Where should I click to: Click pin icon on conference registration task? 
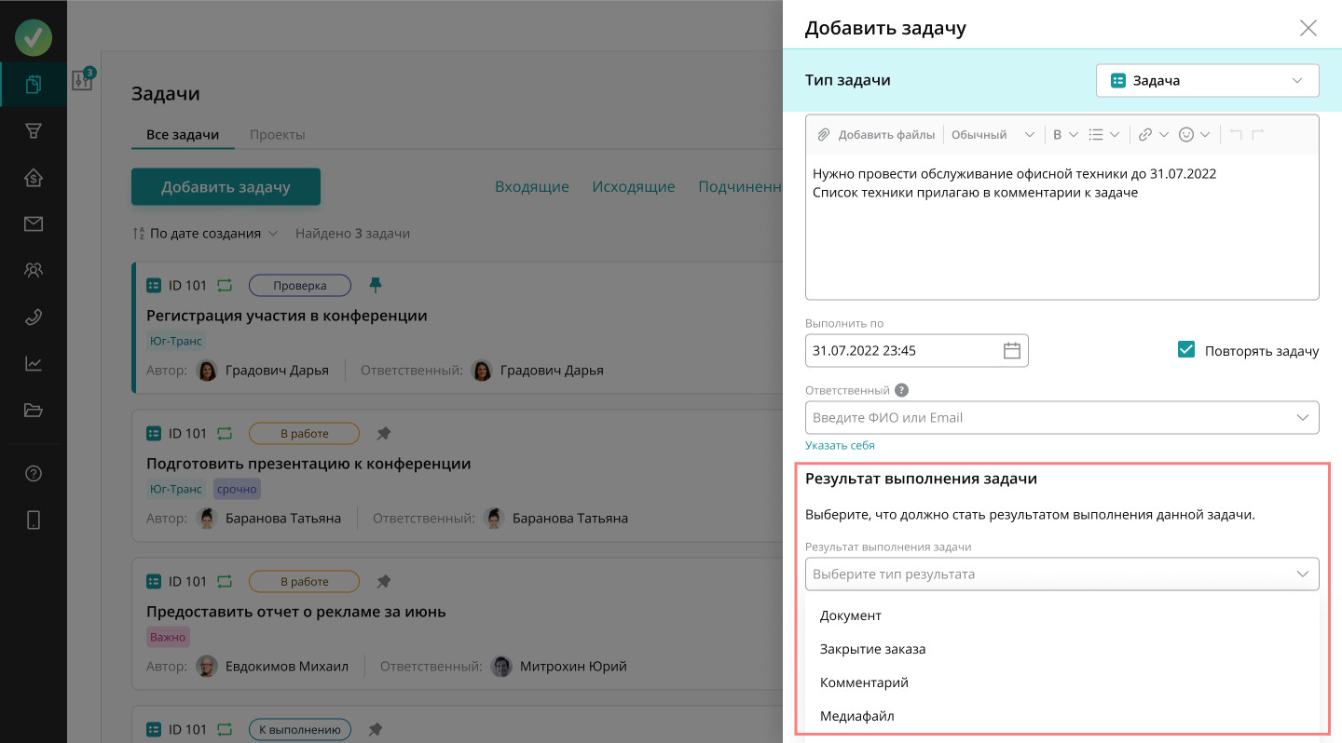376,285
